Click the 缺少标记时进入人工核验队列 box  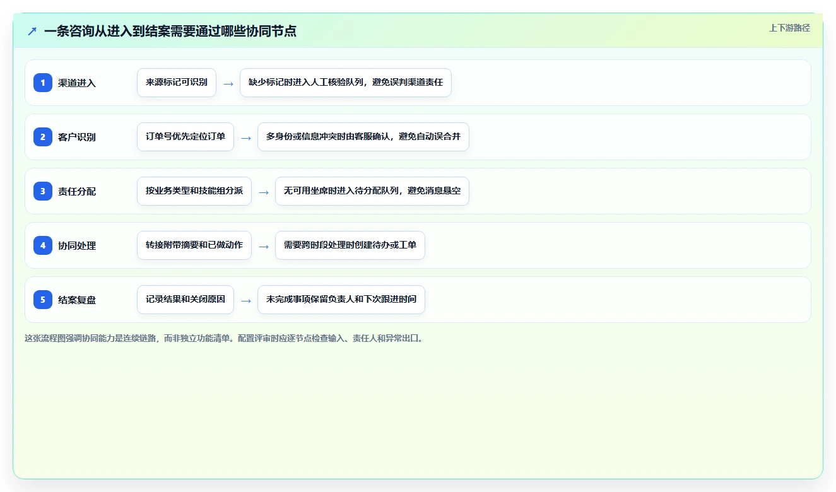346,83
